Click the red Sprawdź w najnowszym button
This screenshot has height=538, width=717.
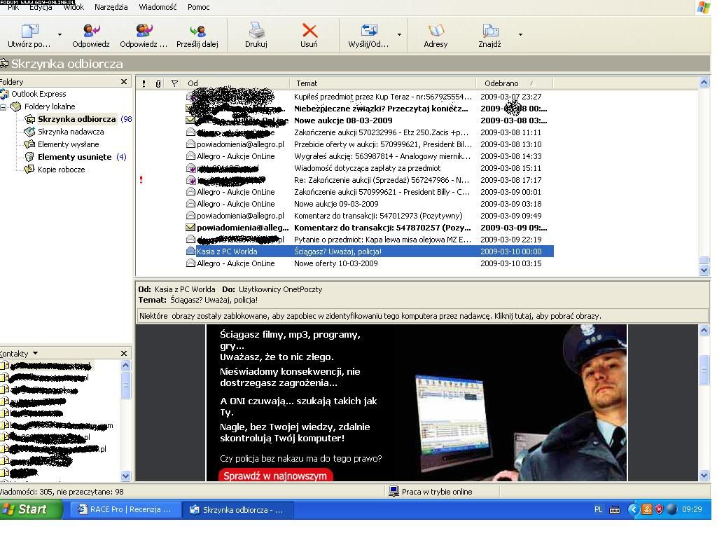point(275,476)
